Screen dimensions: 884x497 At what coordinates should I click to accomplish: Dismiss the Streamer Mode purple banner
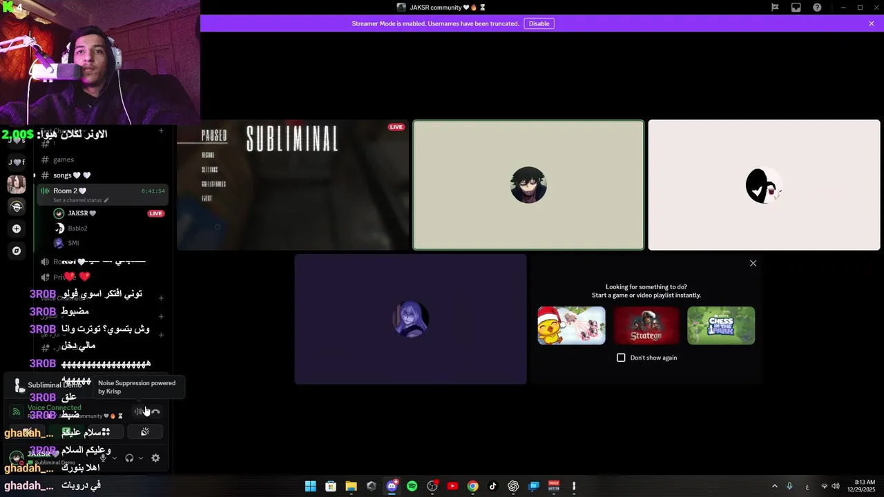[x=872, y=23]
